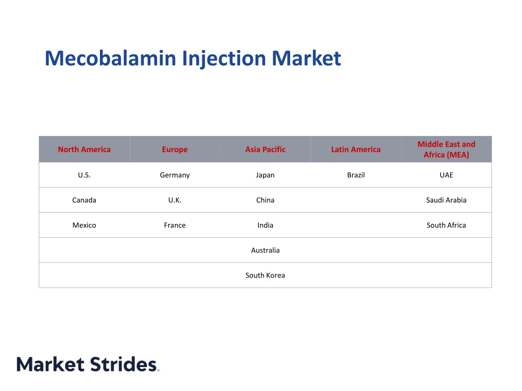
Task: Select the Europe column header
Action: tap(175, 149)
